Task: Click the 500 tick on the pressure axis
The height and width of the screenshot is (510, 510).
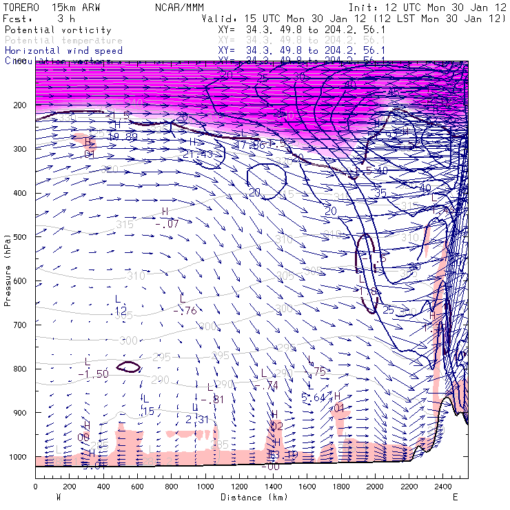Action: click(19, 237)
